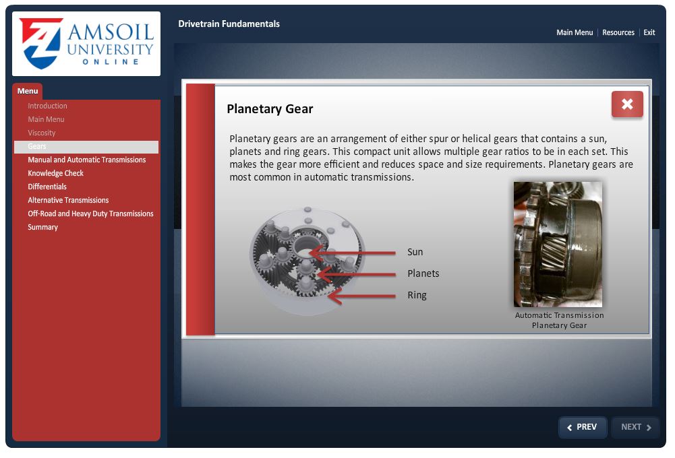Open Alternative Transmissions section
The image size is (675, 458).
point(69,200)
